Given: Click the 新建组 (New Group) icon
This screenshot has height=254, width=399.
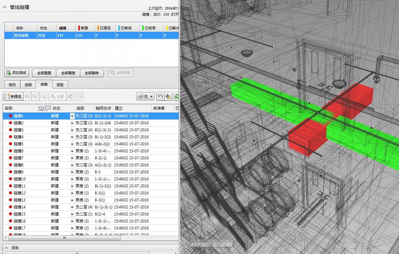Looking at the screenshot, I should pos(14,96).
